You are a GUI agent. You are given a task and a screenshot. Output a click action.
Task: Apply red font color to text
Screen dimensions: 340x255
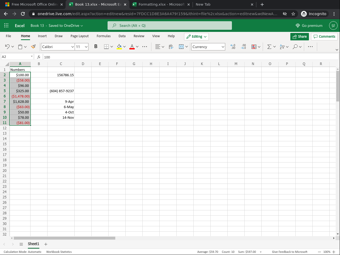132,47
